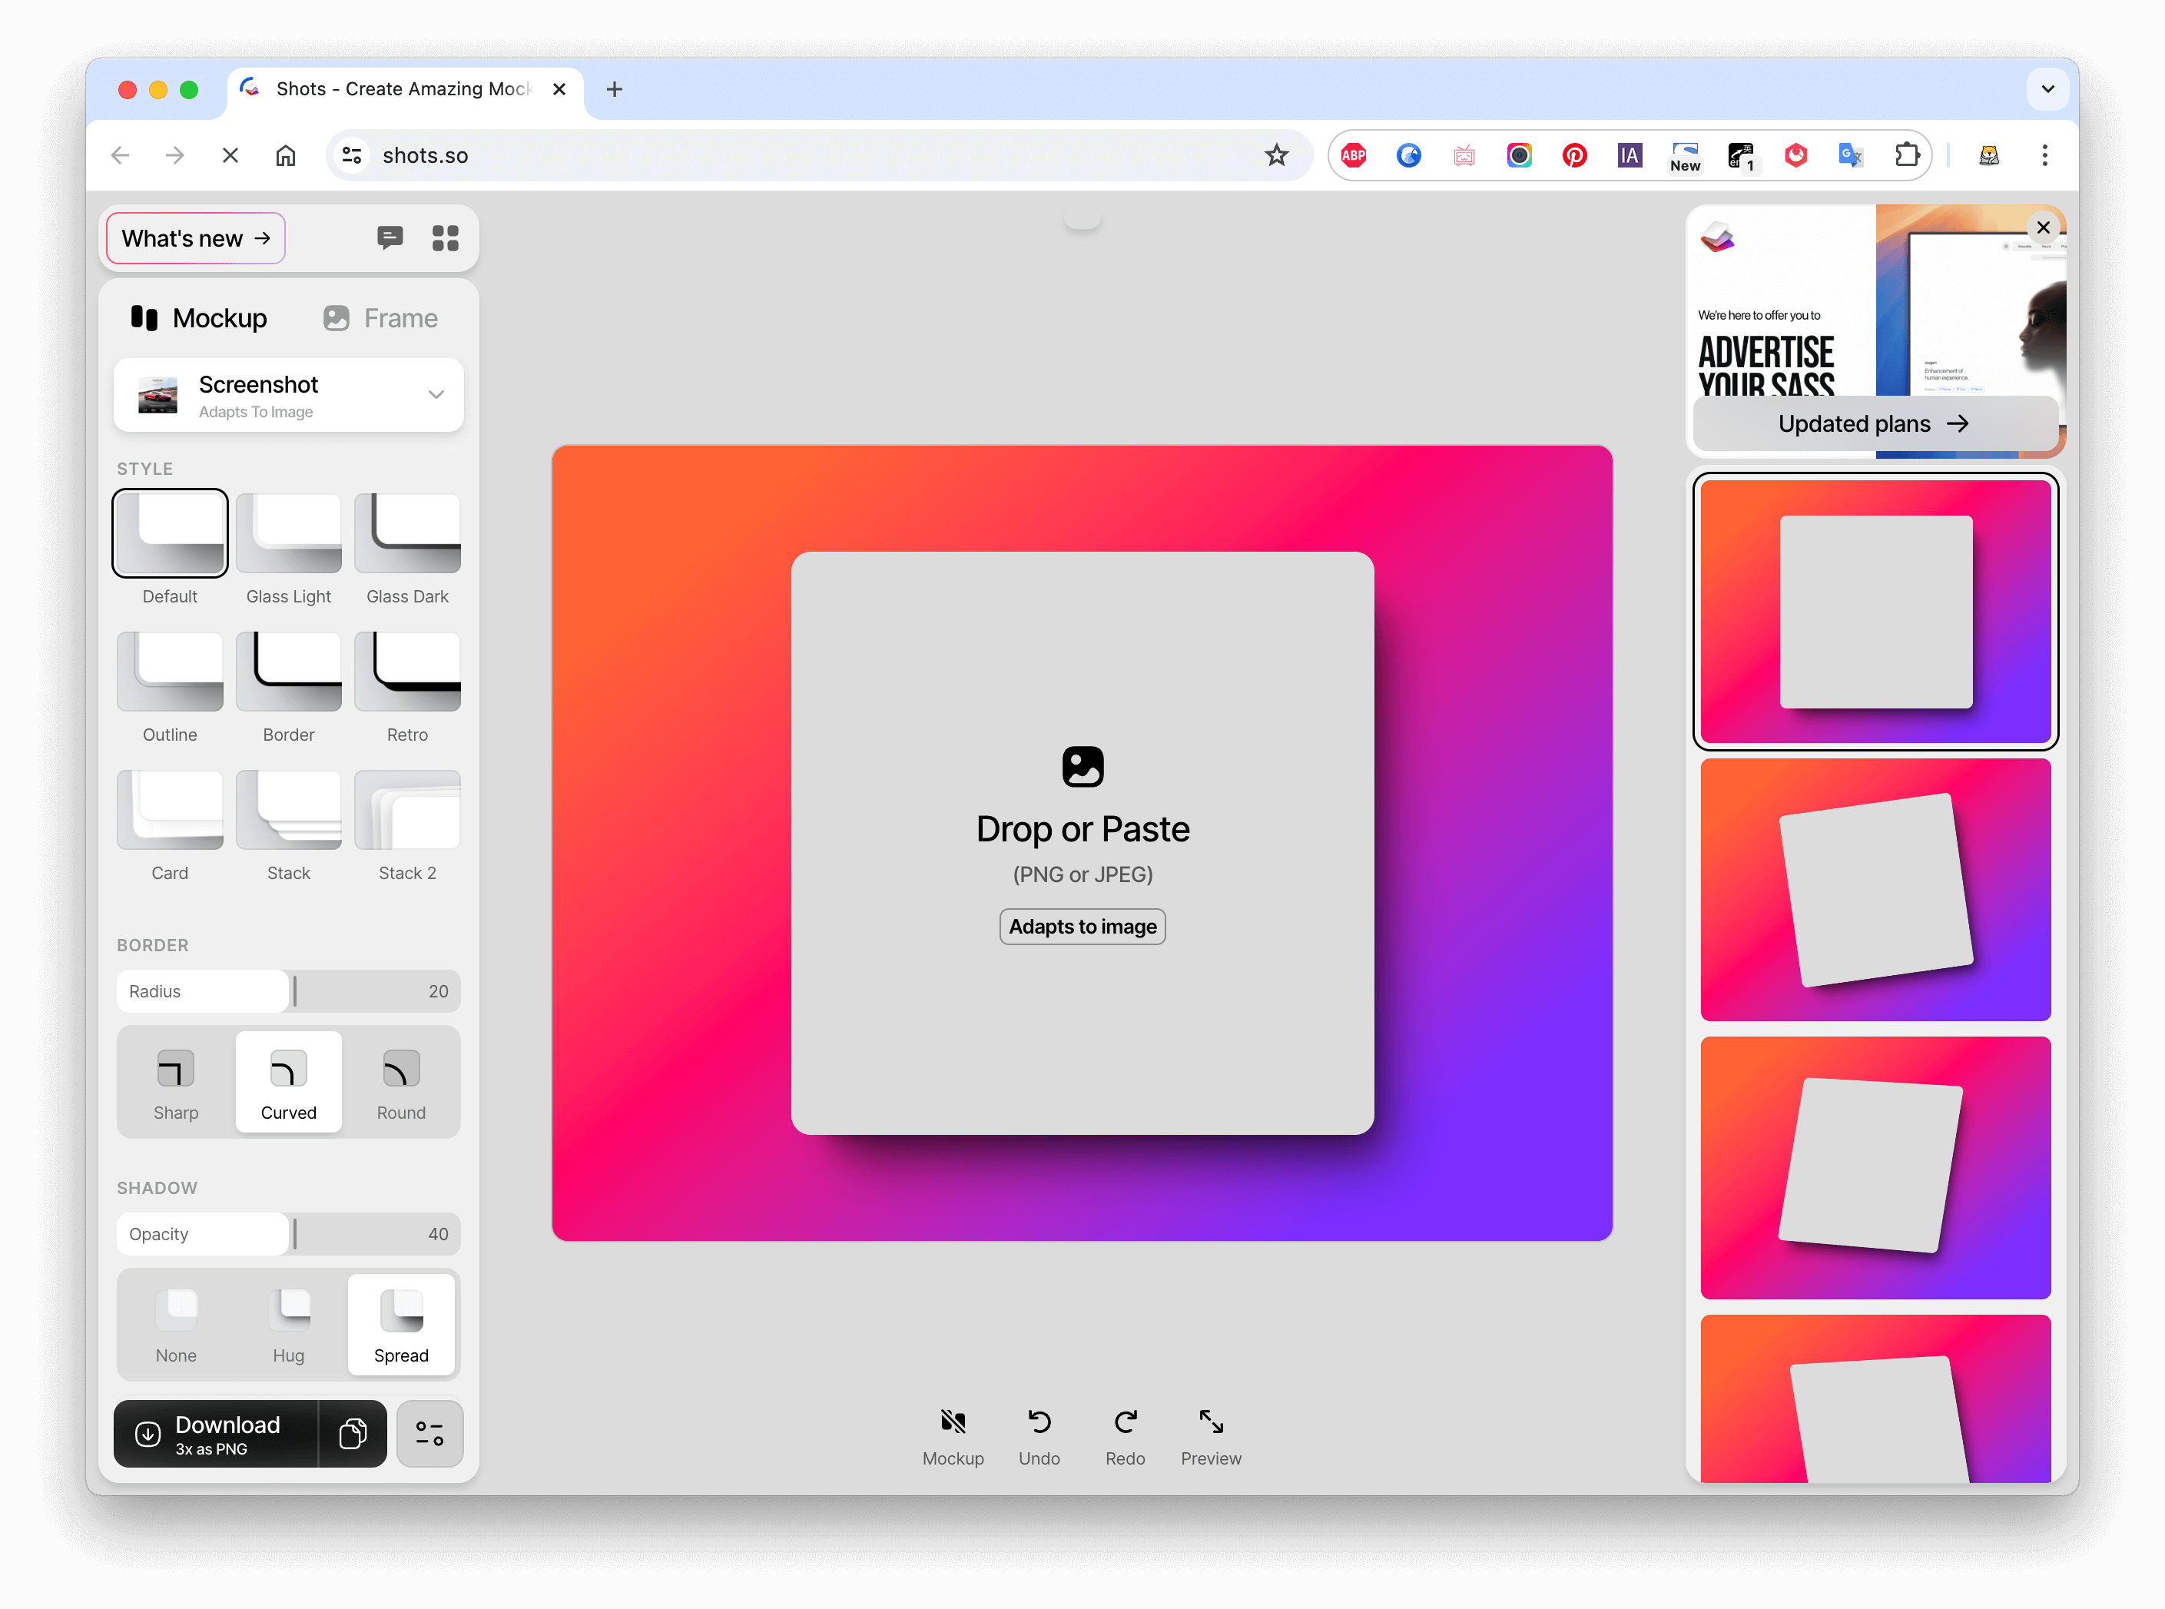Set shadow to Hug

coord(288,1325)
